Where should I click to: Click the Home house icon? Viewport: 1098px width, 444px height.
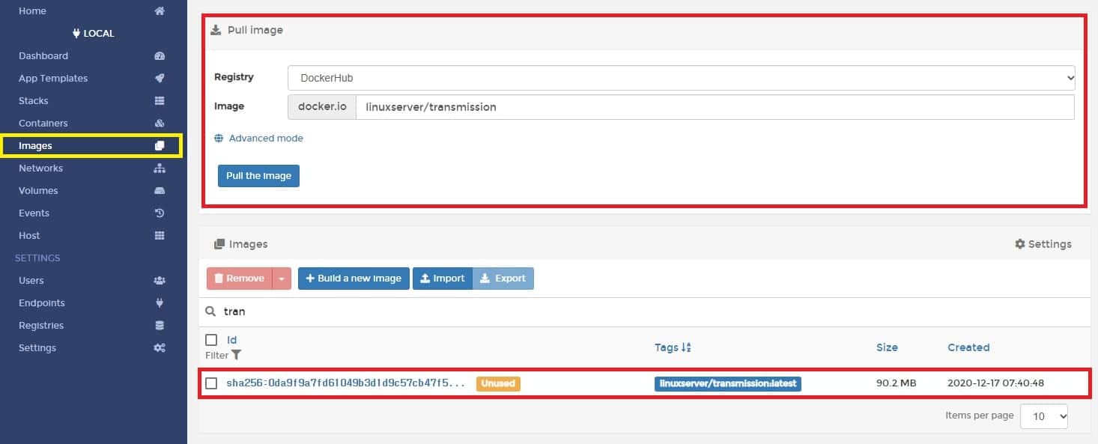click(159, 11)
